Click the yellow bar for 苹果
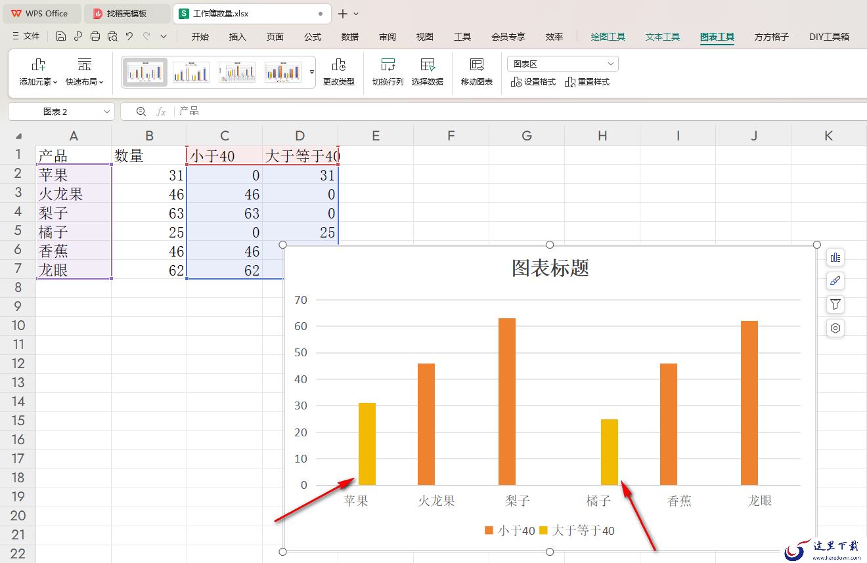867x563 pixels. [x=367, y=444]
